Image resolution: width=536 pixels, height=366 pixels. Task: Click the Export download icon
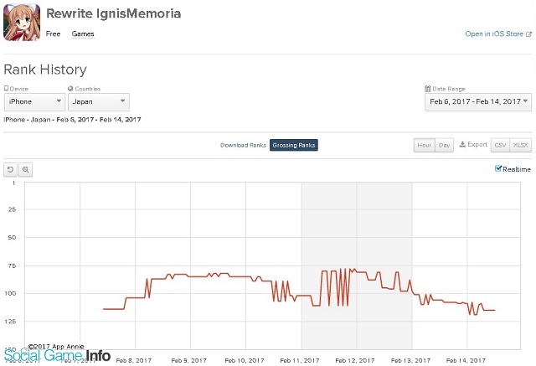462,145
